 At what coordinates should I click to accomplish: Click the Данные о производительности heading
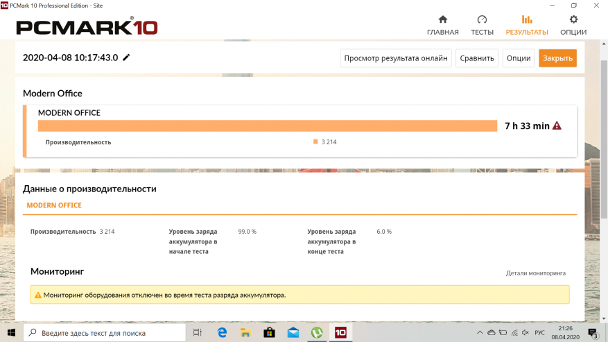[89, 189]
